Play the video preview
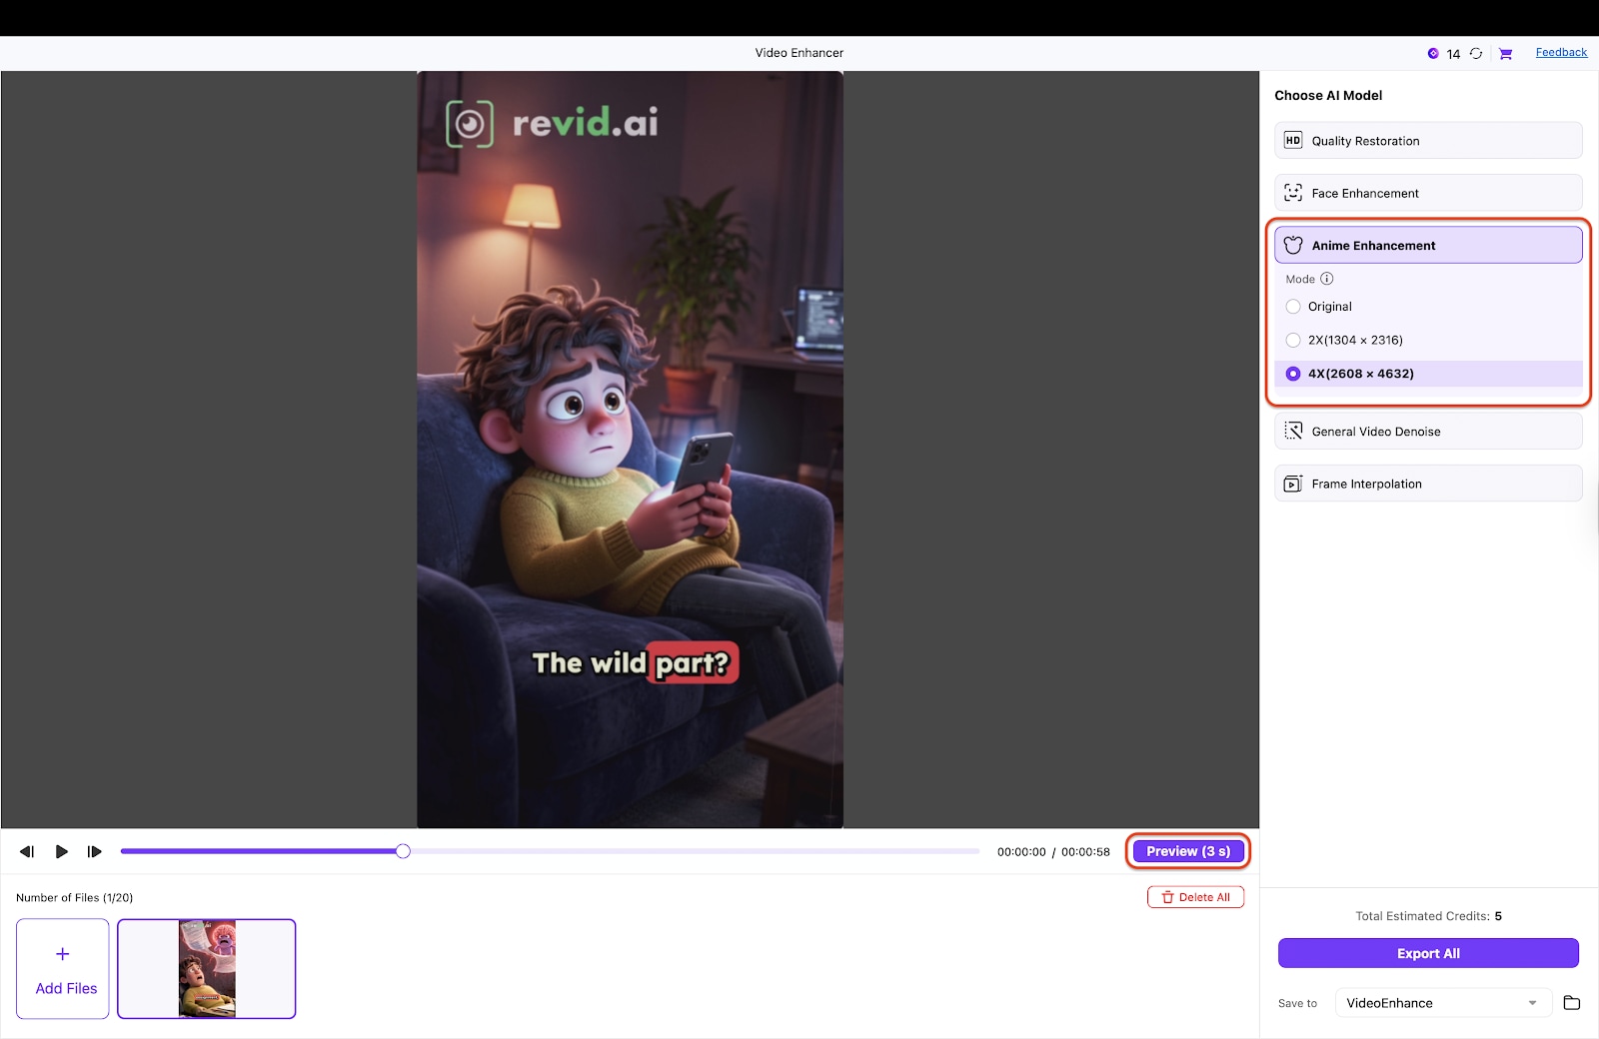This screenshot has height=1039, width=1599. click(61, 852)
